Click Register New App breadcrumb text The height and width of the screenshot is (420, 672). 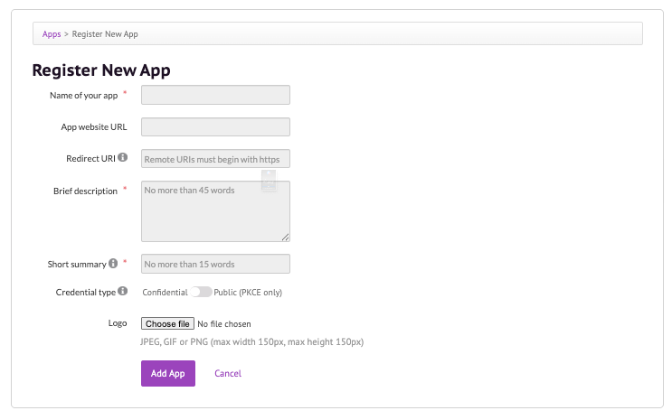[x=105, y=34]
